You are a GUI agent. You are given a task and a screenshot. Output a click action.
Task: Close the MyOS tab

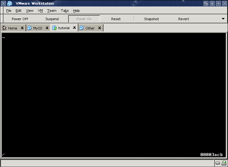tap(47, 28)
